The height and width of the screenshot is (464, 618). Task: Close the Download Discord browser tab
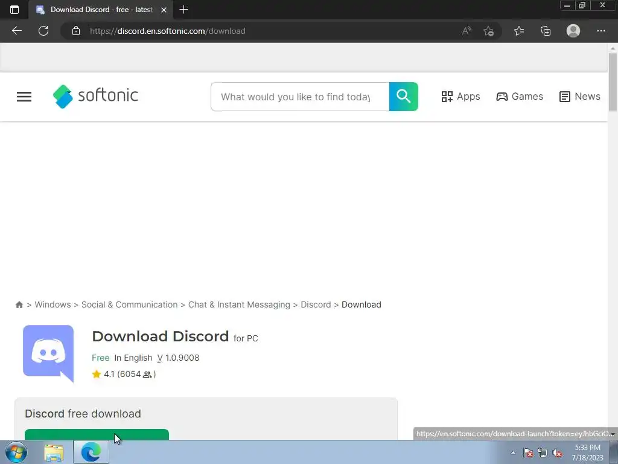tap(164, 10)
